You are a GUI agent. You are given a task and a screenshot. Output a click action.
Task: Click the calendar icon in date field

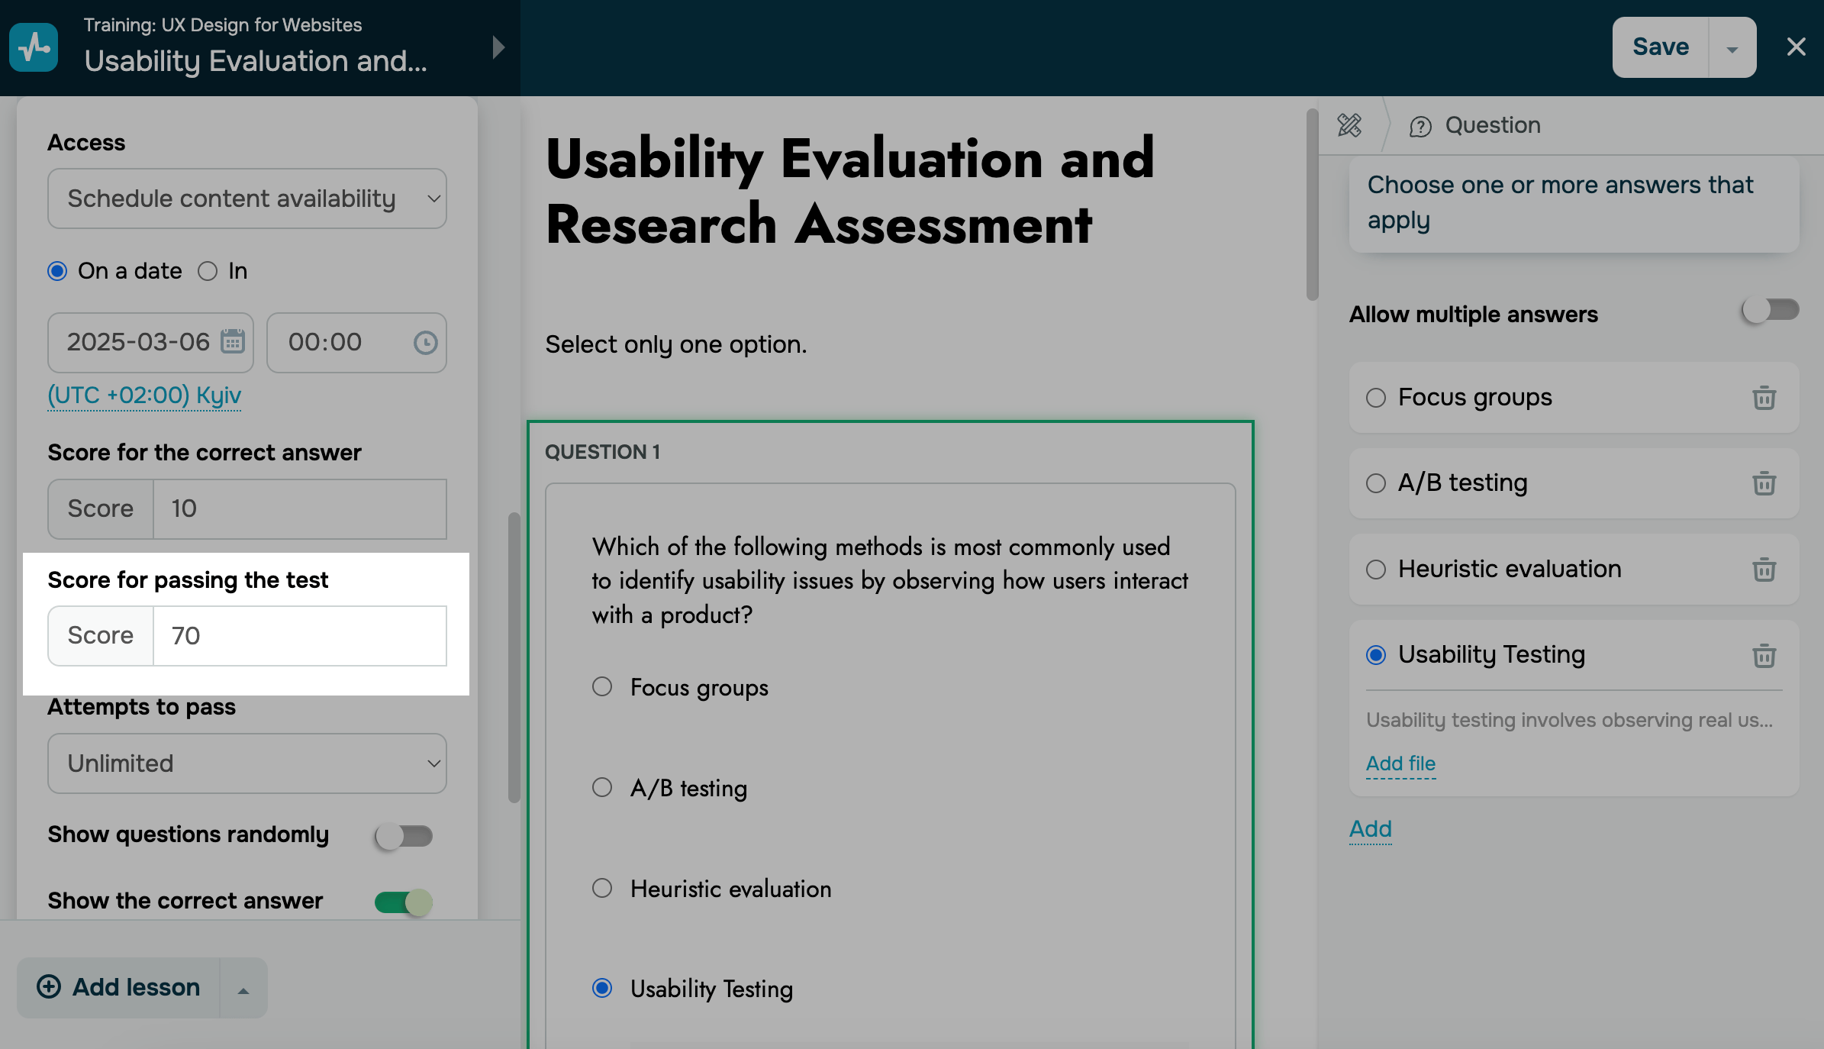click(x=233, y=341)
